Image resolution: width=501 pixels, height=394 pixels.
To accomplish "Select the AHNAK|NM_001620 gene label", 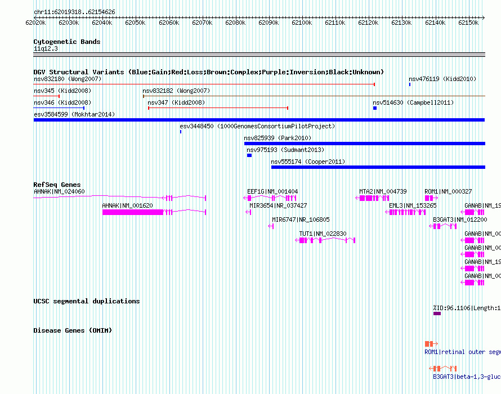I will (x=127, y=205).
